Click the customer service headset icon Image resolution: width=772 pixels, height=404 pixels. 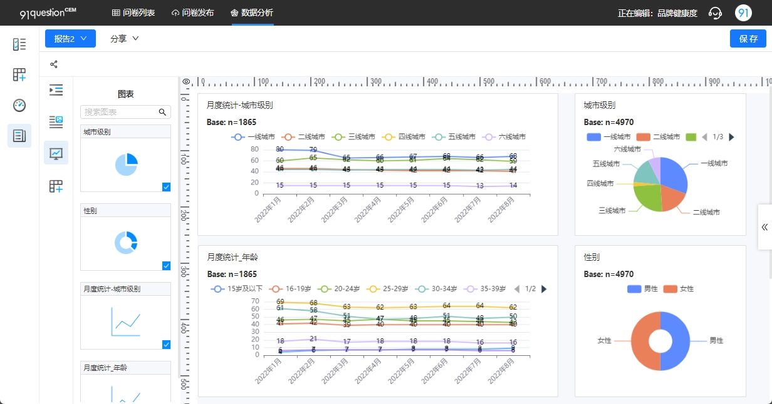tap(715, 13)
